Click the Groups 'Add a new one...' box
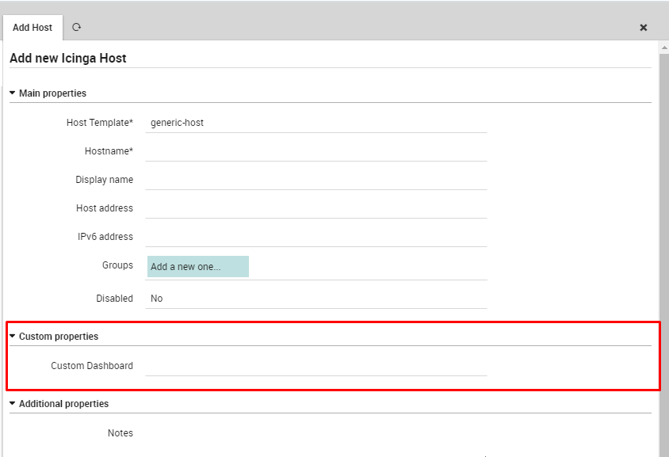This screenshot has height=457, width=669. point(198,267)
